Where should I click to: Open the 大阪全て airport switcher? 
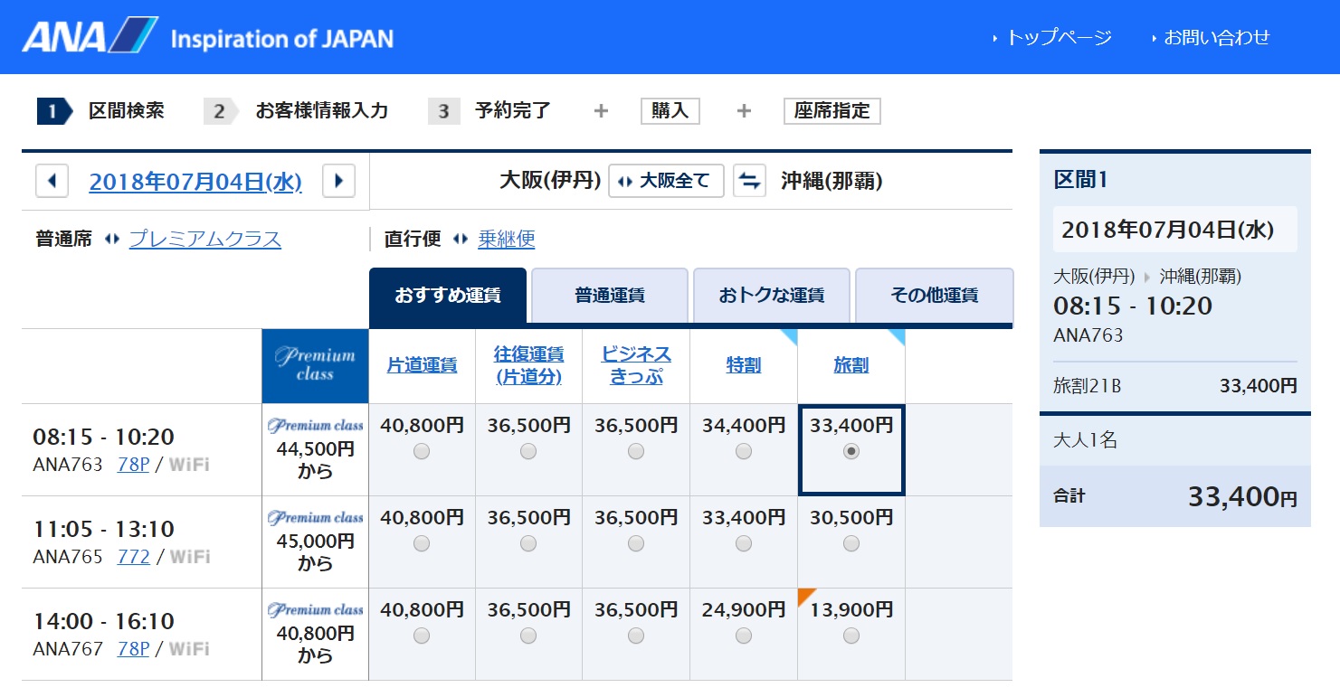click(x=666, y=181)
